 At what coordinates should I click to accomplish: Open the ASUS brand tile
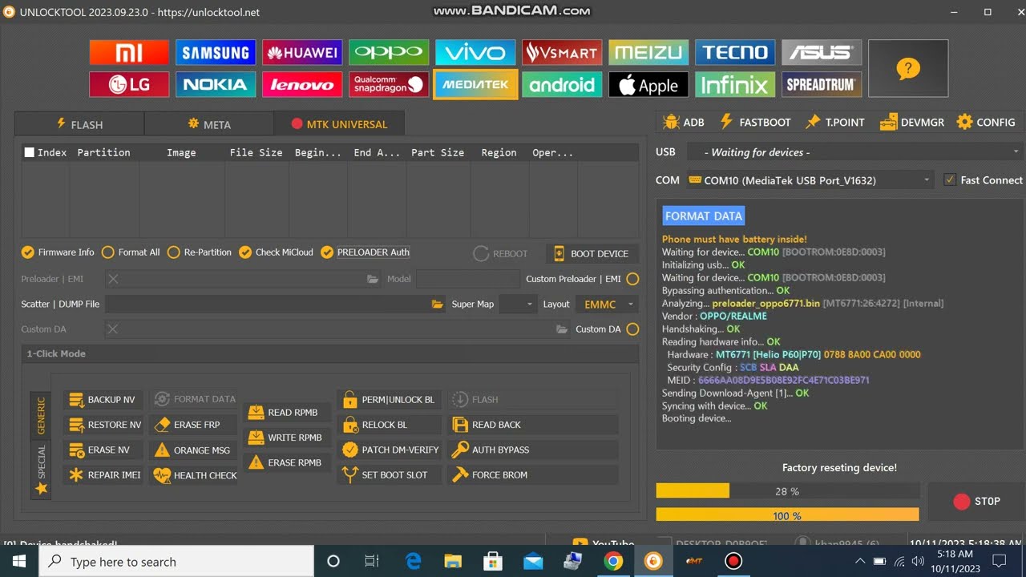pyautogui.click(x=822, y=53)
